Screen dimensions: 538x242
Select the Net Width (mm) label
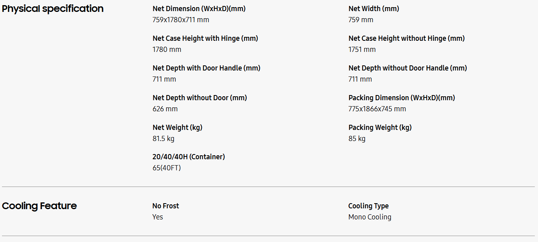[374, 9]
